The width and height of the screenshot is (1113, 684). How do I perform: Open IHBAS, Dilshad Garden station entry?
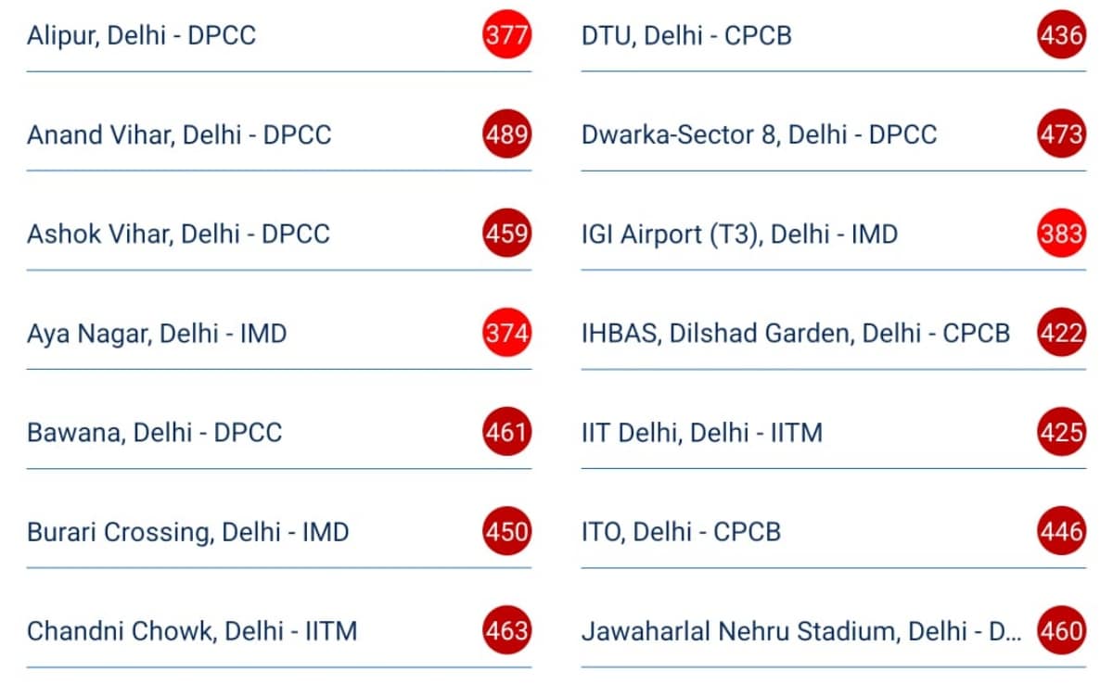tap(795, 333)
